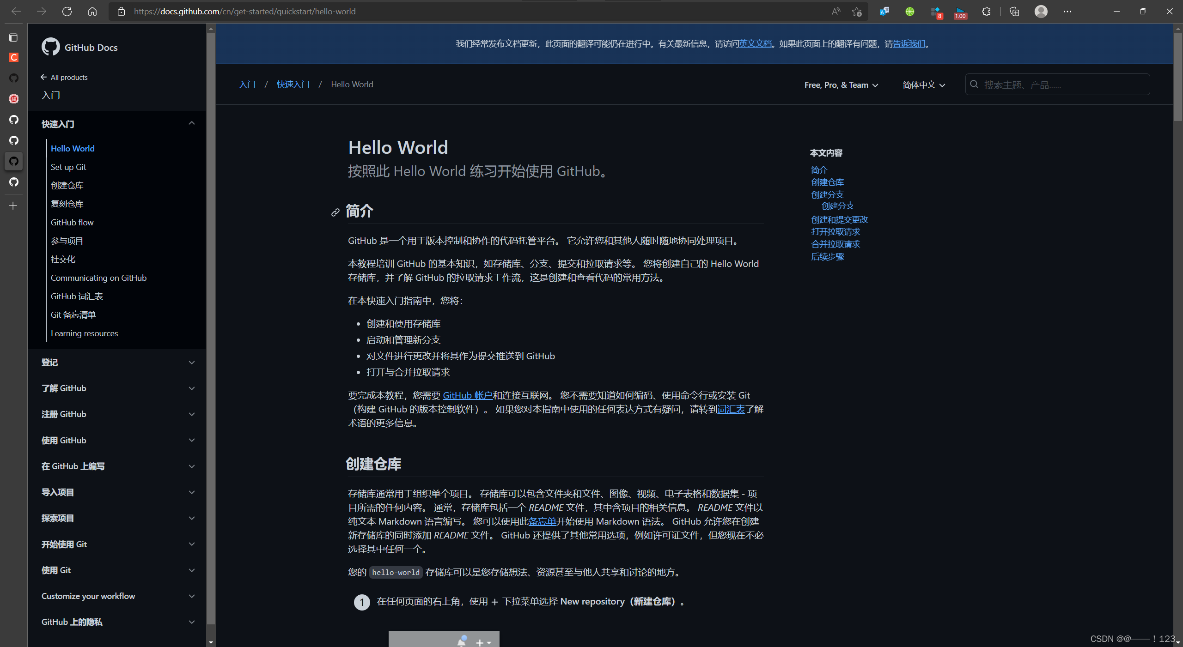Image resolution: width=1183 pixels, height=647 pixels.
Task: Reload the page with the refresh icon
Action: [x=67, y=11]
